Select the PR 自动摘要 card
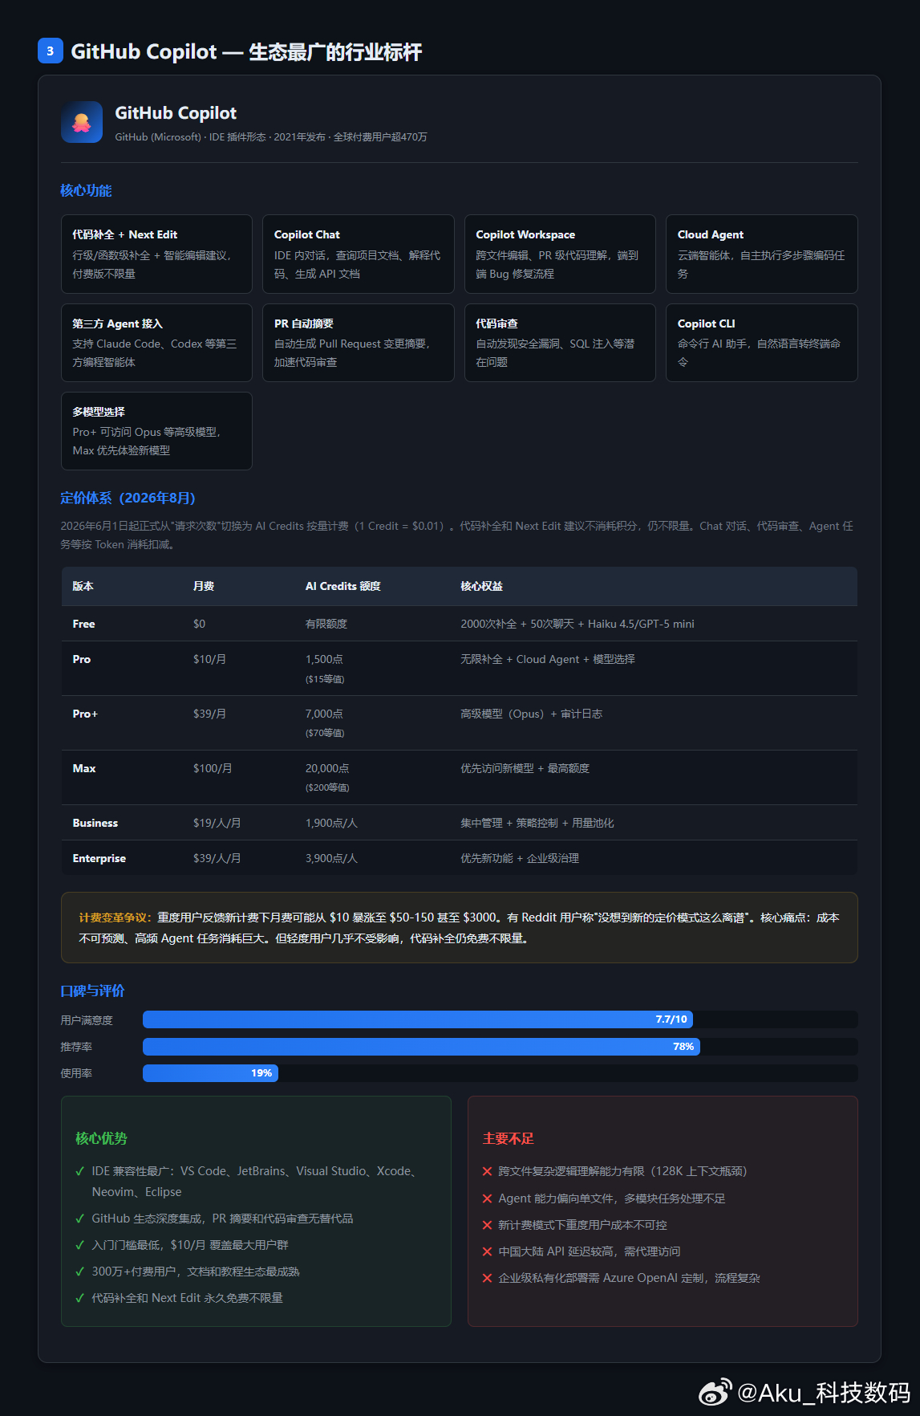Screen dimensions: 920x1416 click(359, 343)
